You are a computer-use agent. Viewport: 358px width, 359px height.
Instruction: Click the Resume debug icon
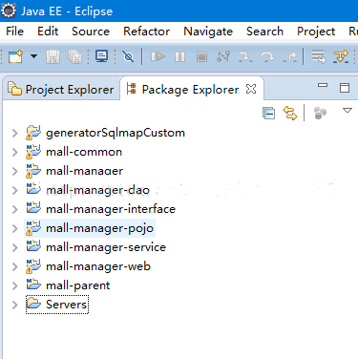[158, 57]
